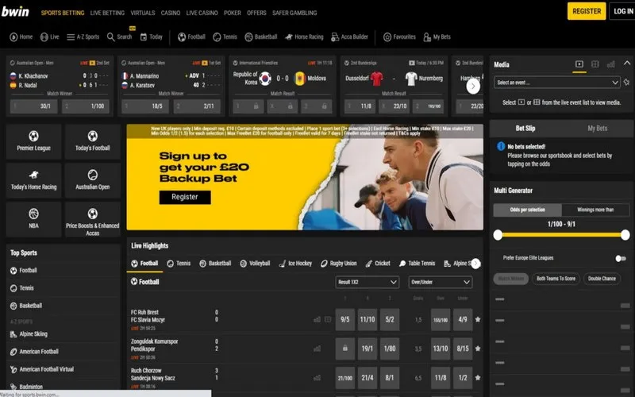The image size is (635, 397).
Task: Open Today's Football tile
Action: [93, 141]
